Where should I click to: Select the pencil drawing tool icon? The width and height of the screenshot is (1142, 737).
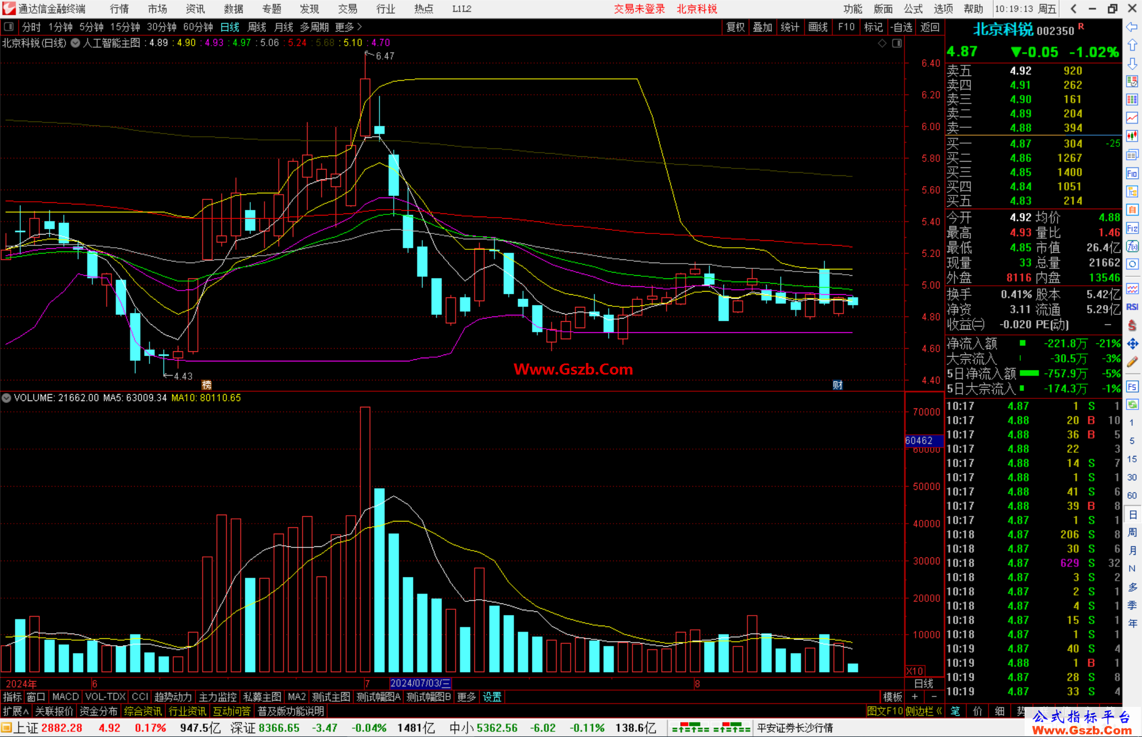pyautogui.click(x=1132, y=362)
